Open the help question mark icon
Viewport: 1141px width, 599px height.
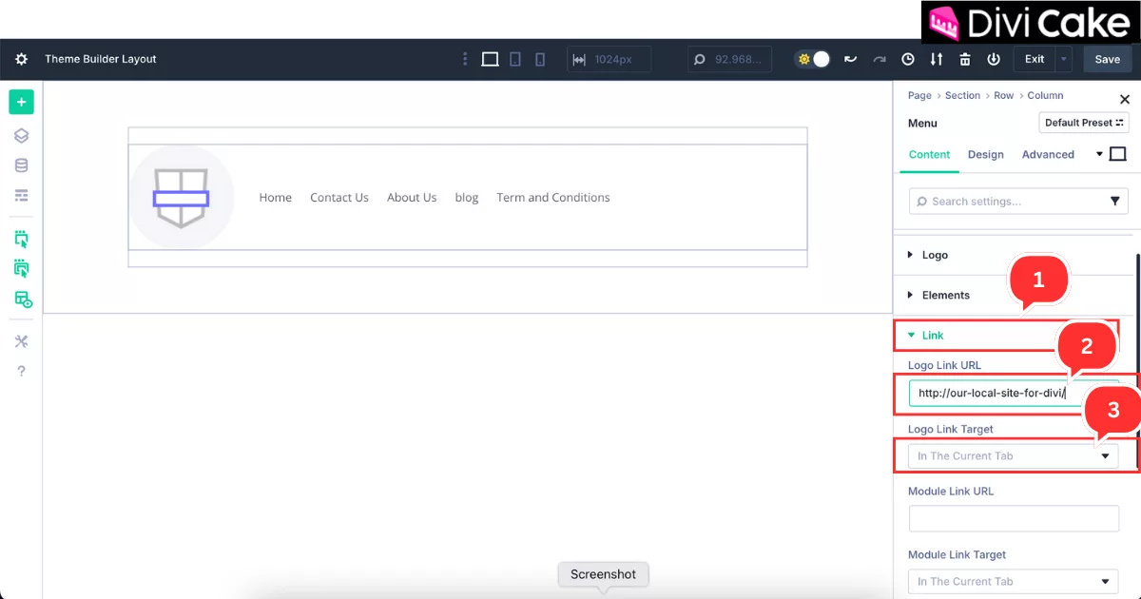click(21, 371)
